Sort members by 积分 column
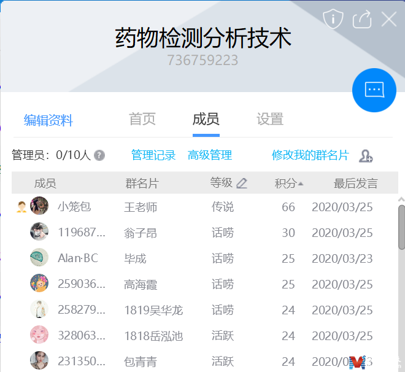 pyautogui.click(x=288, y=183)
